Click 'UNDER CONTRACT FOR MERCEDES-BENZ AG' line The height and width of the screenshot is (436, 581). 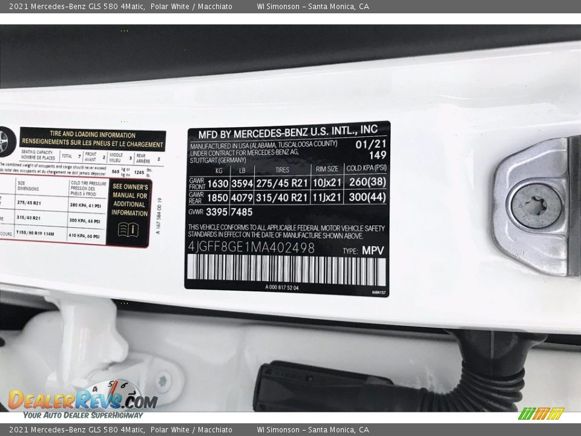click(244, 153)
